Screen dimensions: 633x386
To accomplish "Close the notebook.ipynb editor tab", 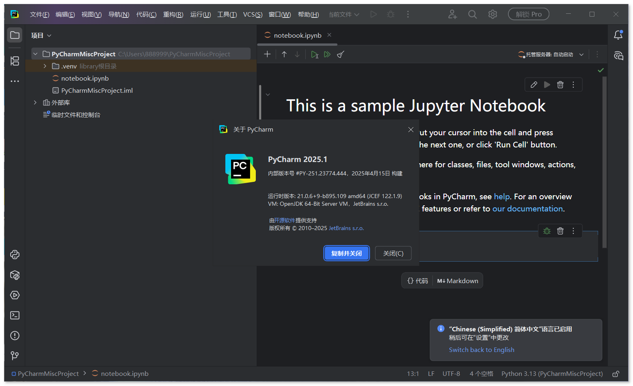I will click(329, 35).
